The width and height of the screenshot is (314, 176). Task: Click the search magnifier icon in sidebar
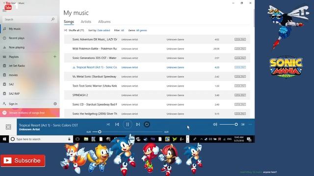pyautogui.click(x=52, y=19)
